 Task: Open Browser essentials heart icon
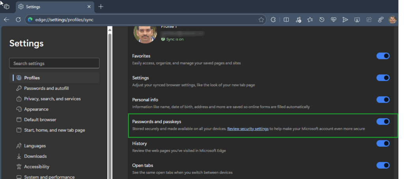(x=333, y=20)
